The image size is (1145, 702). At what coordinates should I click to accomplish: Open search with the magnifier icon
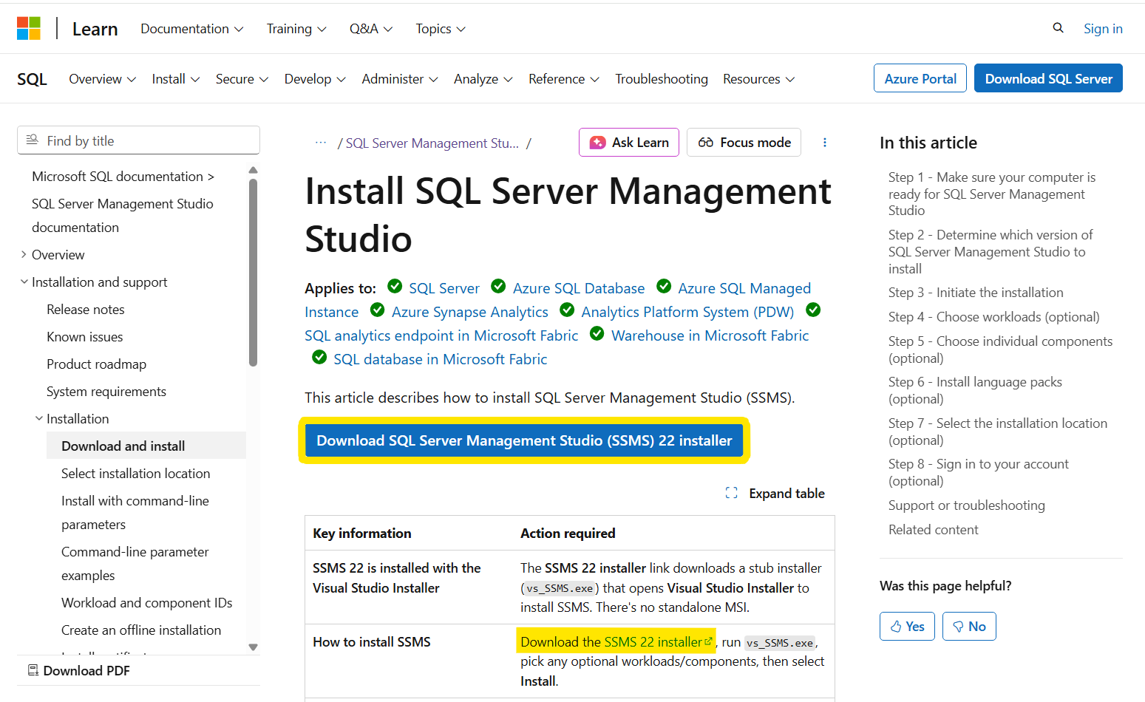(1058, 28)
